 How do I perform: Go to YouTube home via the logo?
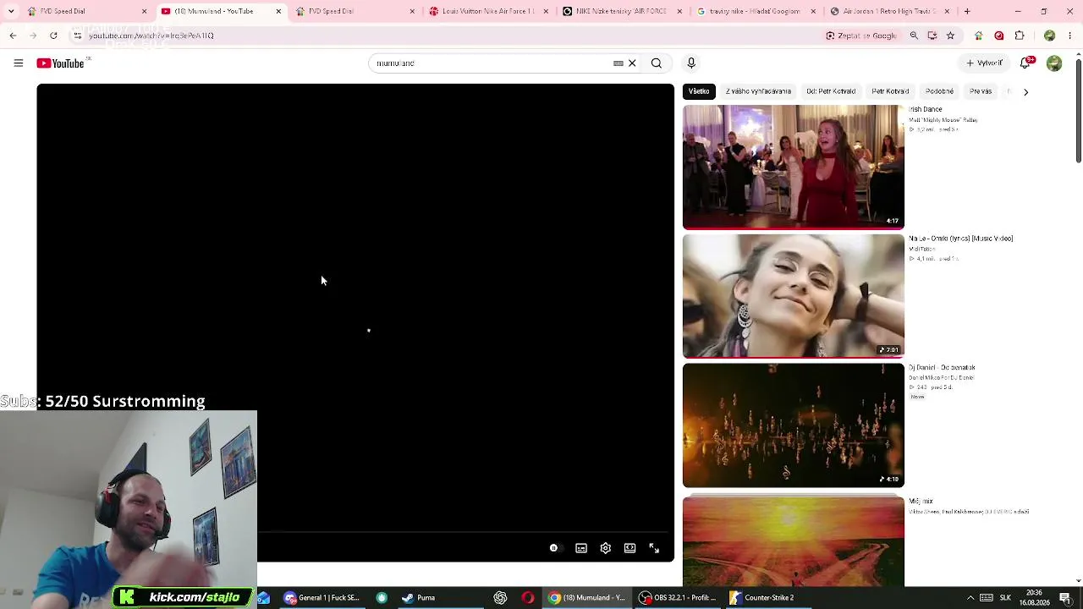pyautogui.click(x=61, y=63)
